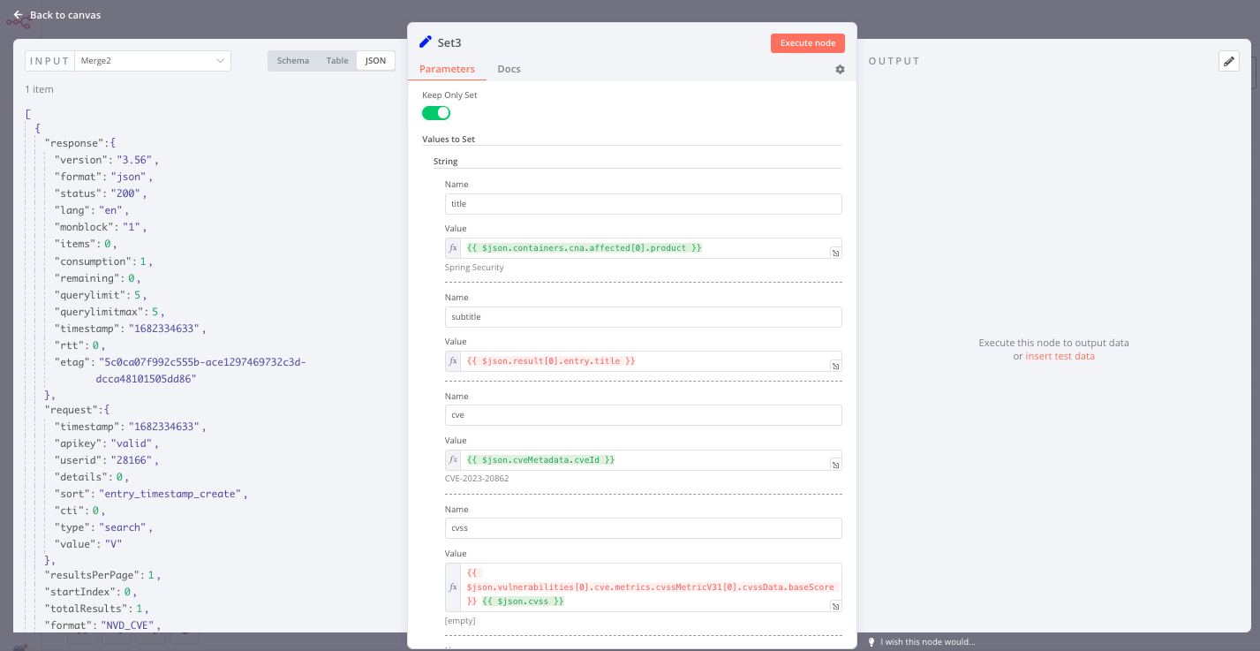This screenshot has width=1260, height=651.
Task: Click the "Values to Set" section label
Action: click(x=449, y=139)
